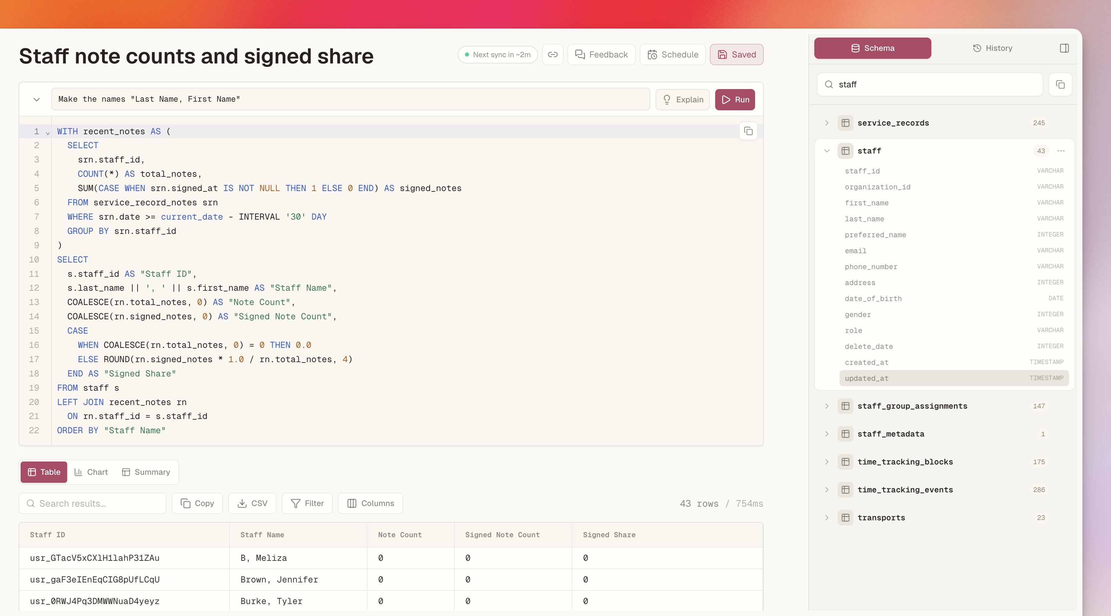The height and width of the screenshot is (616, 1111).
Task: Switch to the Schema tab
Action: pyautogui.click(x=872, y=48)
